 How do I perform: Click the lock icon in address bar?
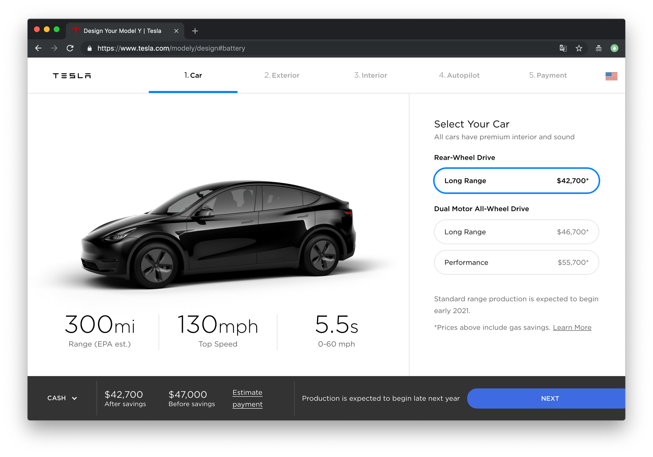[89, 49]
